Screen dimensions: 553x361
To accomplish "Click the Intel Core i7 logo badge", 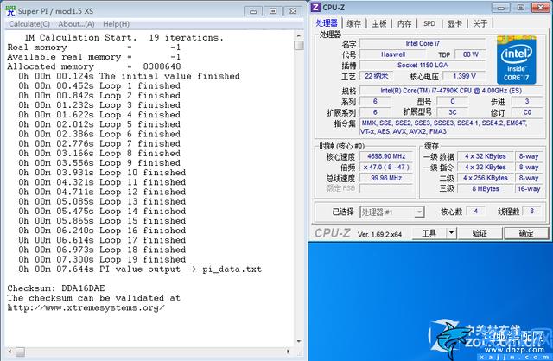I will click(517, 60).
